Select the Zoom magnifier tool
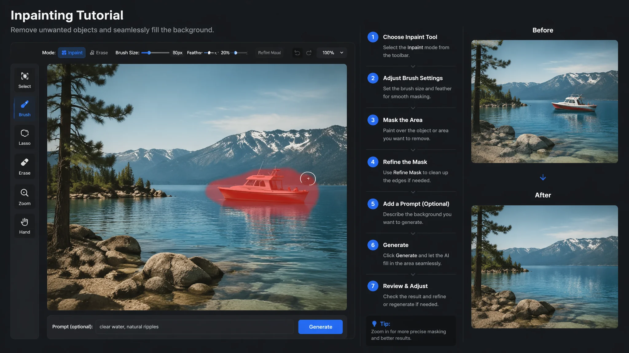The height and width of the screenshot is (353, 629). (x=25, y=197)
